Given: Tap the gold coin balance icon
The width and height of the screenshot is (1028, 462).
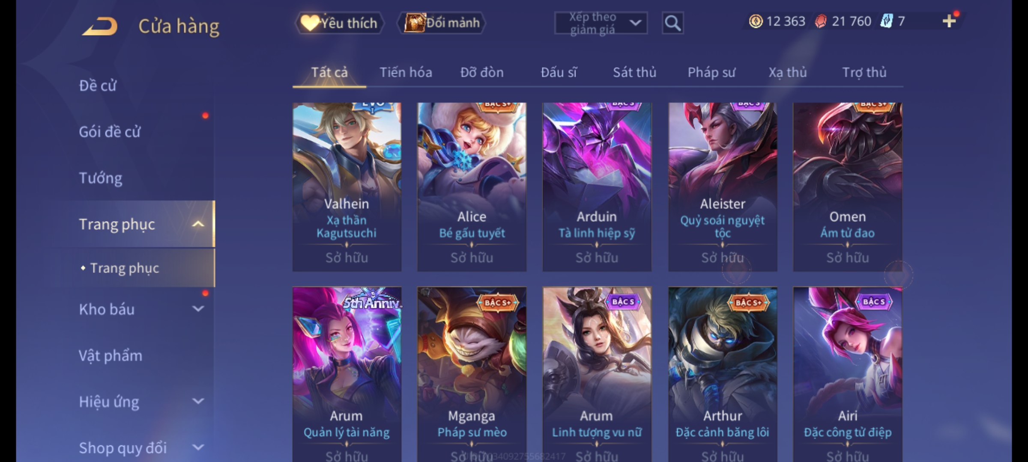Looking at the screenshot, I should tap(756, 21).
